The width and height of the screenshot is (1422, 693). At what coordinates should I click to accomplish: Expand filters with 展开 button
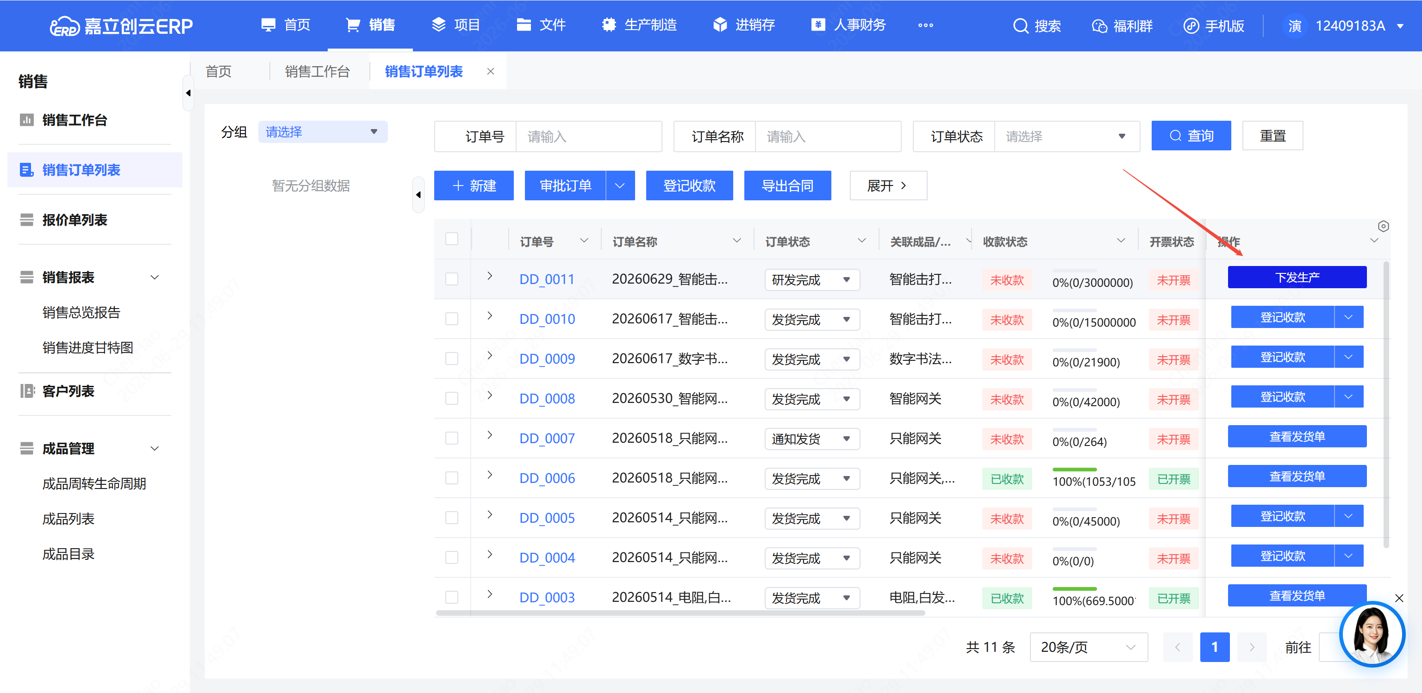tap(888, 186)
